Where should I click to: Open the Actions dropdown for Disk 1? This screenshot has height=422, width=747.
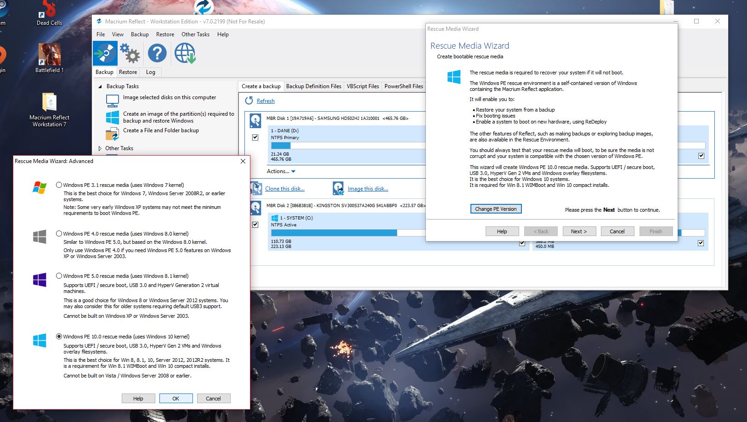(x=281, y=171)
